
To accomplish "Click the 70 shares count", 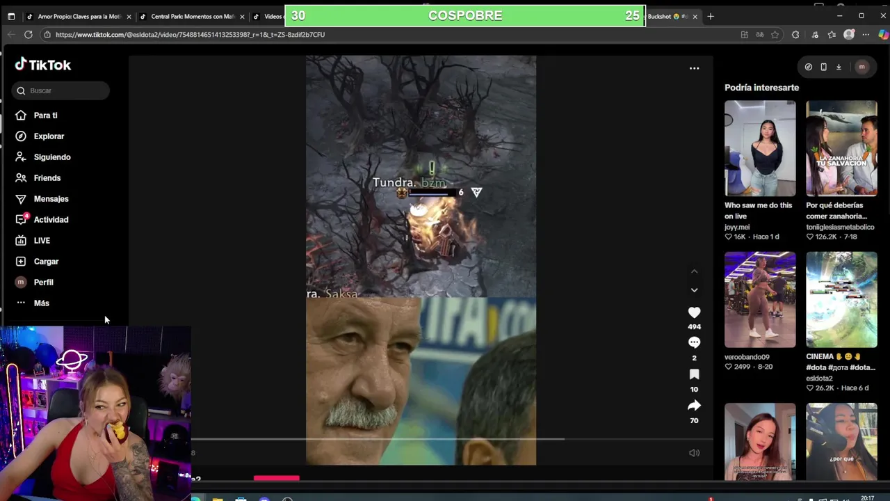I will 694,421.
